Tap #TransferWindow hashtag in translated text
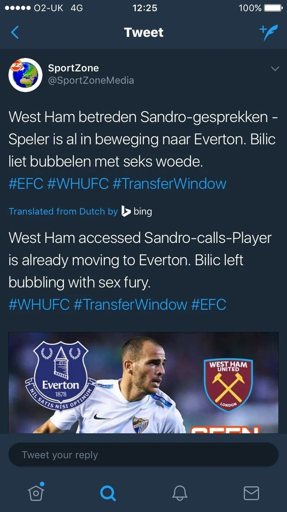This screenshot has width=287, height=512. (x=130, y=305)
